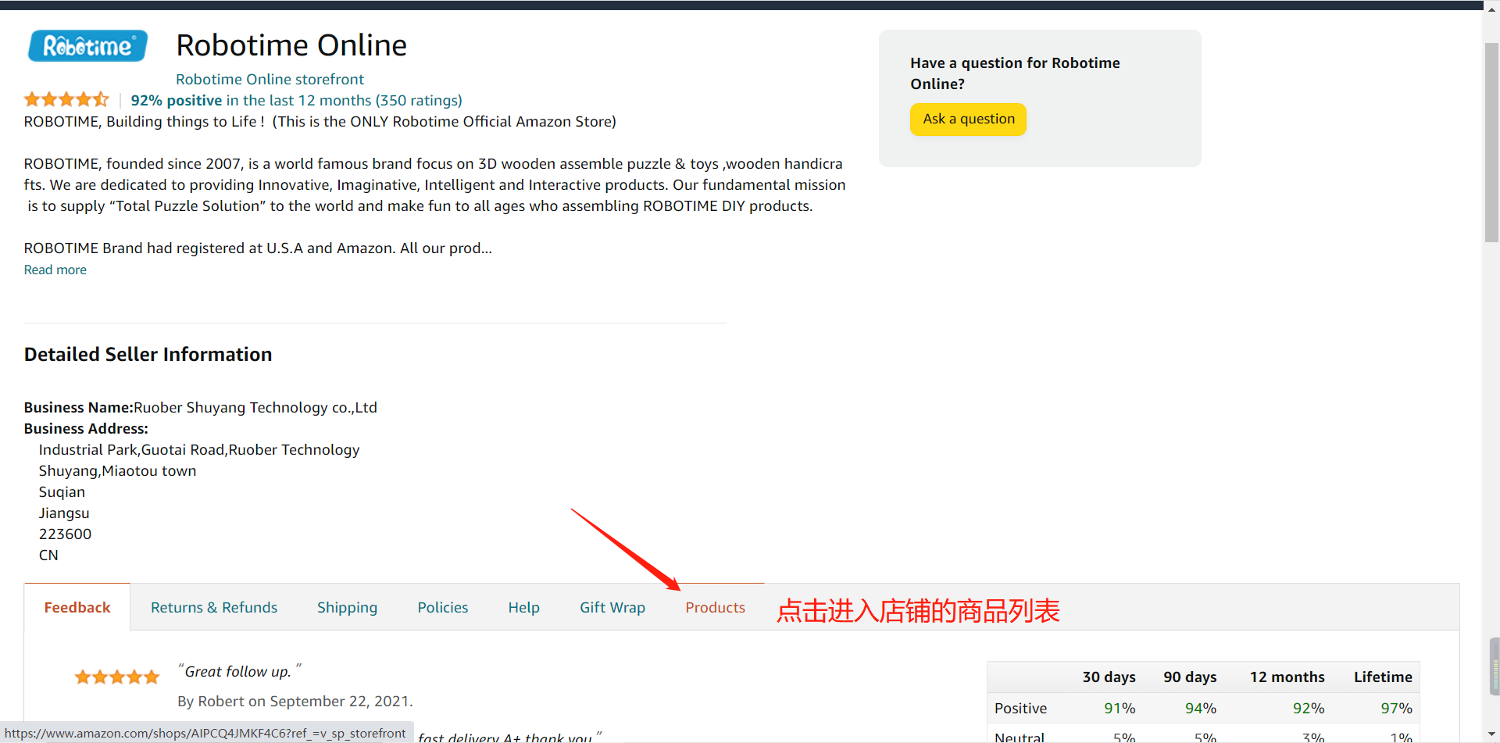
Task: Open the Robotime Online storefront link
Action: [270, 79]
